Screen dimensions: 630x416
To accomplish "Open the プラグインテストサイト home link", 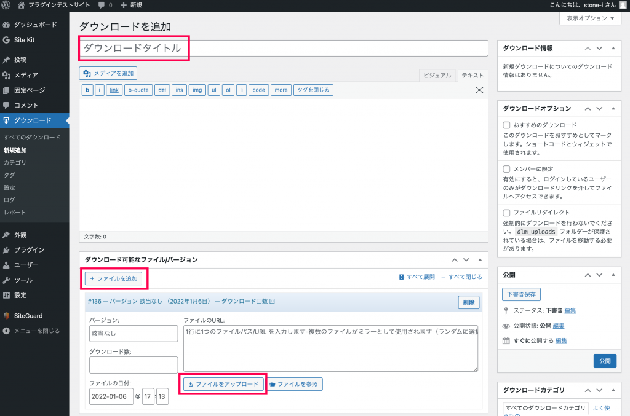I will coord(54,5).
